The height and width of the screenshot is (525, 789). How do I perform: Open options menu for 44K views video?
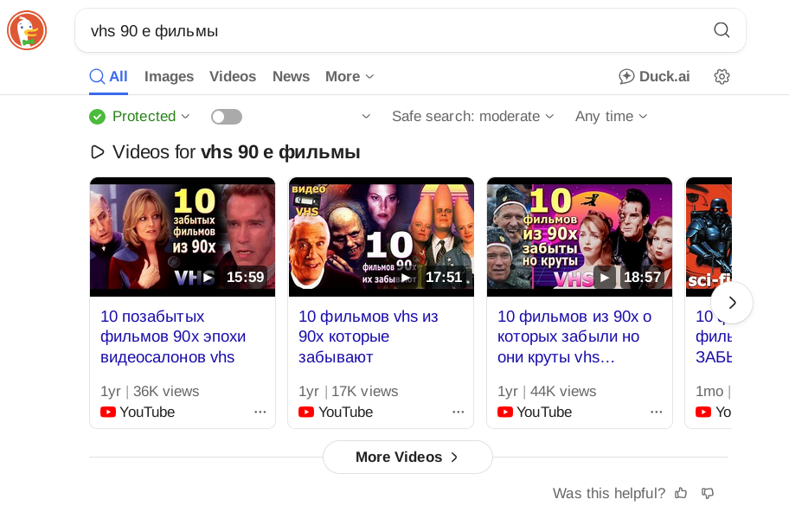[657, 412]
